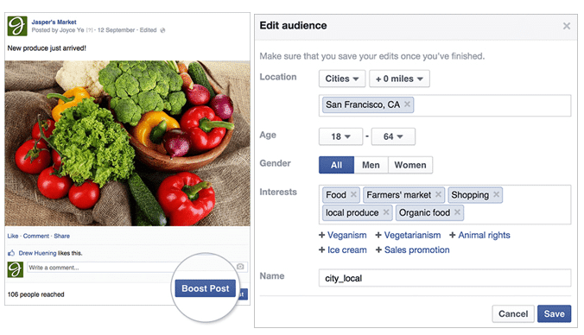Click the location input box
Image resolution: width=584 pixels, height=335 pixels.
click(445, 105)
